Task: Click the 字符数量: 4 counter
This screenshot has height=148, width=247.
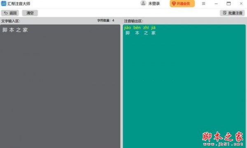Action: coord(106,21)
